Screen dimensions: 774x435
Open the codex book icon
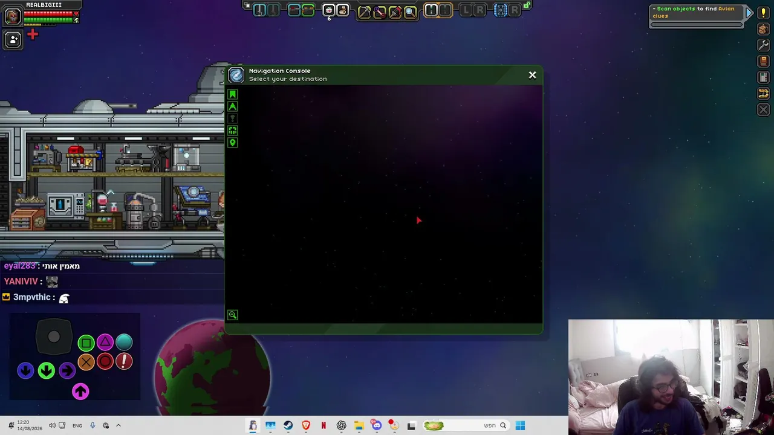click(x=763, y=62)
